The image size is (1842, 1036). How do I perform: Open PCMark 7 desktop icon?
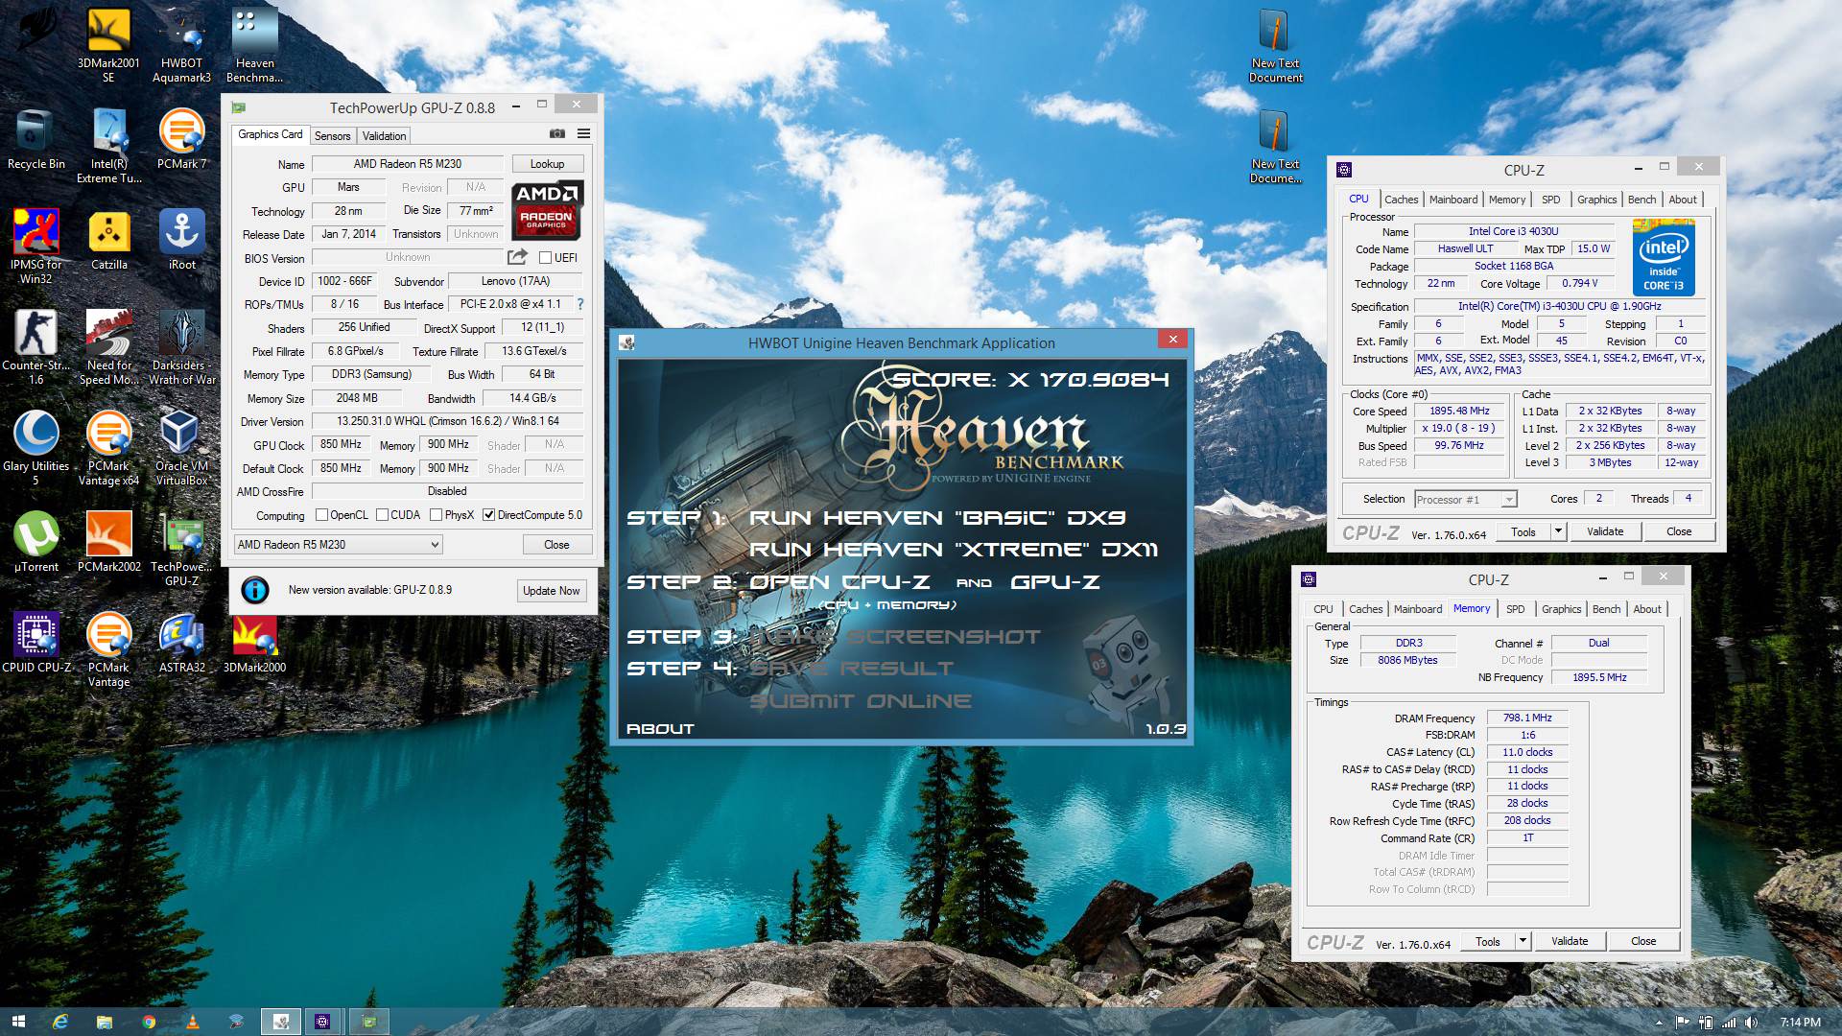click(181, 140)
